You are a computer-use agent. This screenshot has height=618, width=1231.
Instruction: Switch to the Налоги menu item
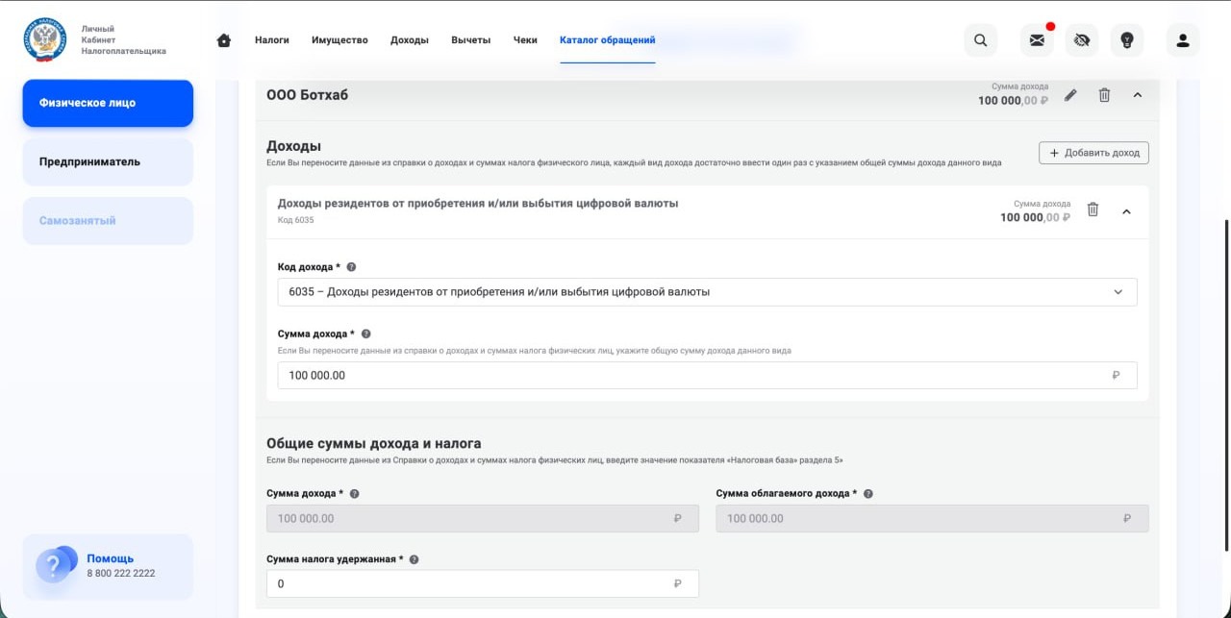tap(272, 40)
